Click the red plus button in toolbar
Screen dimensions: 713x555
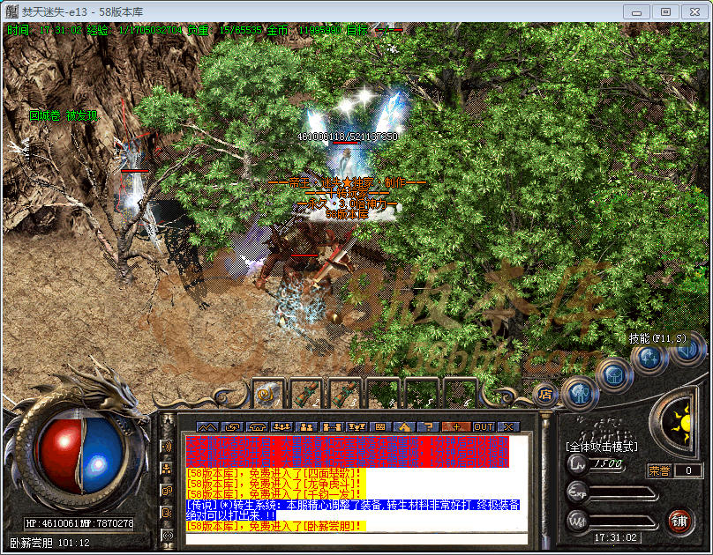(456, 427)
